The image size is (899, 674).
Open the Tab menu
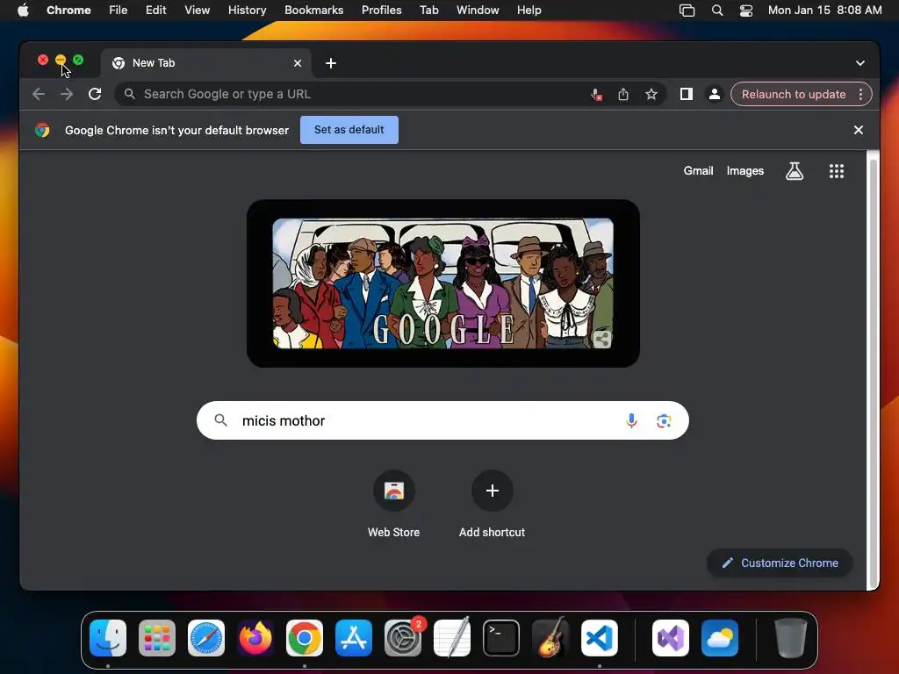coord(428,11)
